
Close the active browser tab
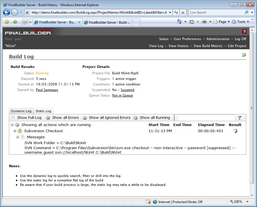[79, 22]
